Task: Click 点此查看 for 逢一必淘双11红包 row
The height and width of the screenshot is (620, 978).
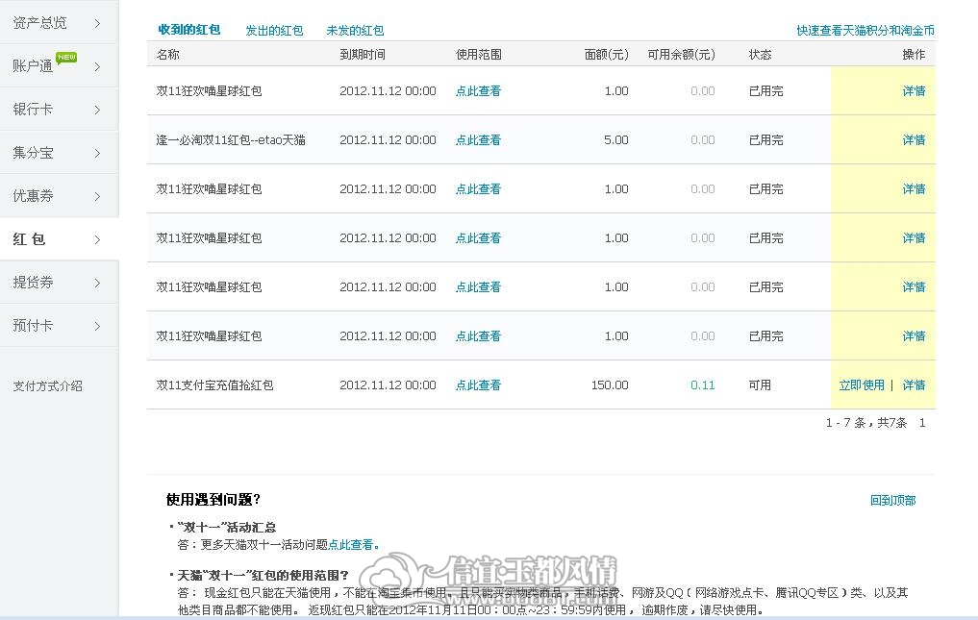Action: coord(478,139)
